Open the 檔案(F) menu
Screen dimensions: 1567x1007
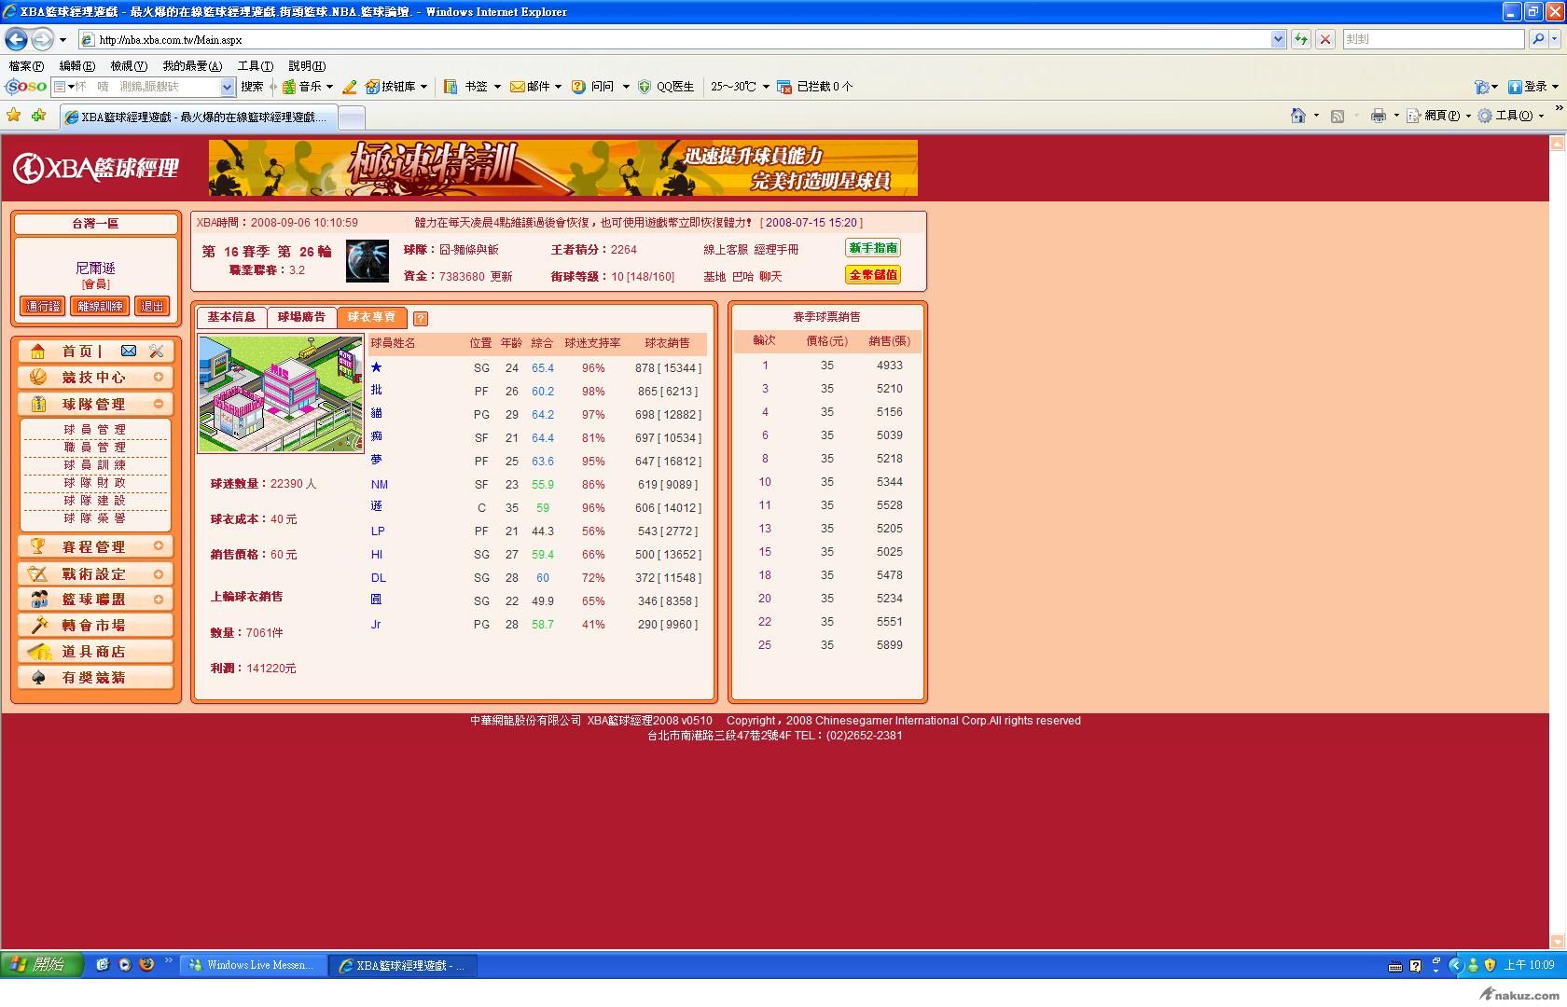tap(26, 66)
